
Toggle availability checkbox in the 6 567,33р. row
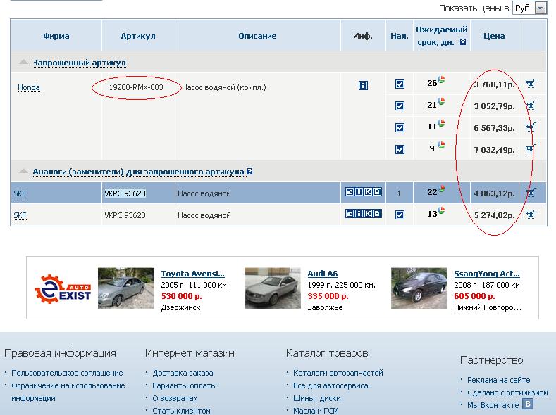point(400,128)
